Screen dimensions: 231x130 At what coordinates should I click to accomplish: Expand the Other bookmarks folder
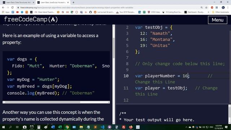[x=221, y=12]
